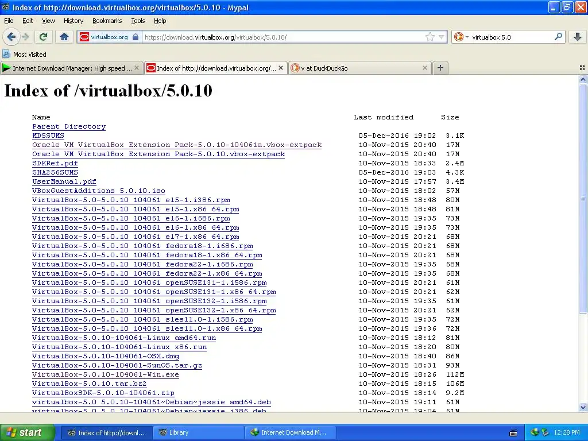The width and height of the screenshot is (588, 441).
Task: Click in the URL address field
Action: point(283,37)
